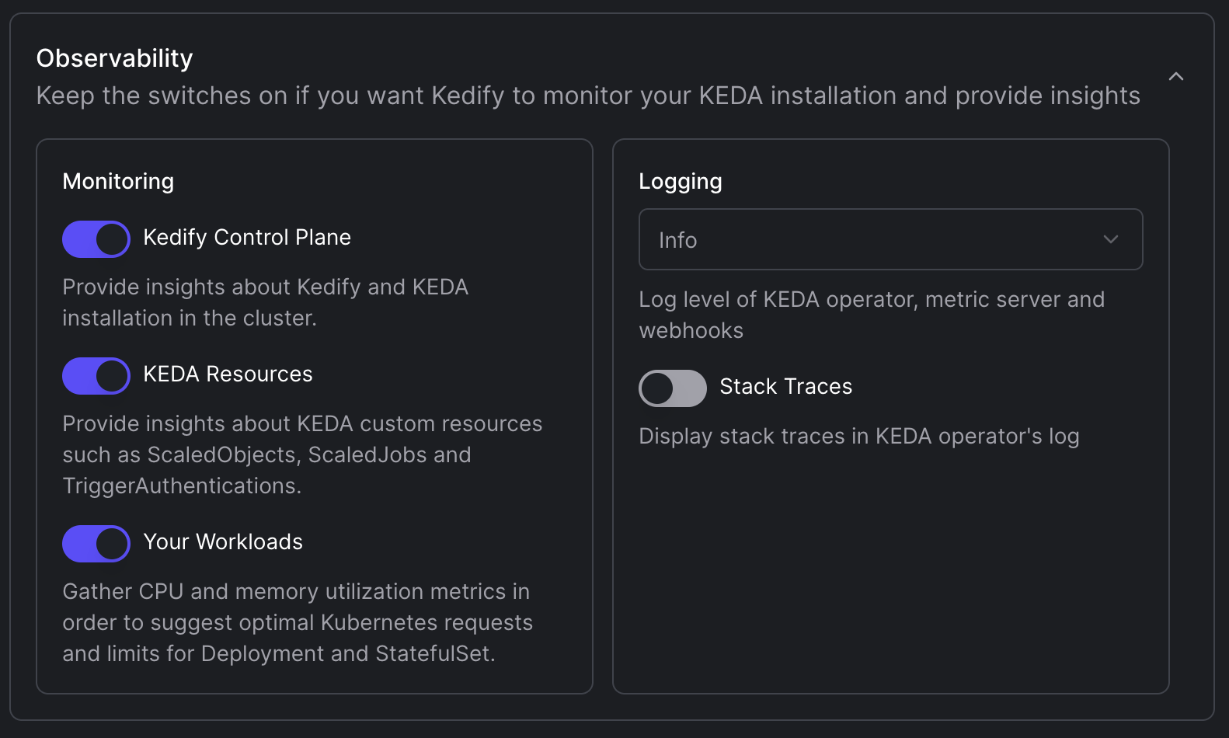Screen dimensions: 1229x738
Task: Select the Your Workloads label
Action: tap(223, 542)
